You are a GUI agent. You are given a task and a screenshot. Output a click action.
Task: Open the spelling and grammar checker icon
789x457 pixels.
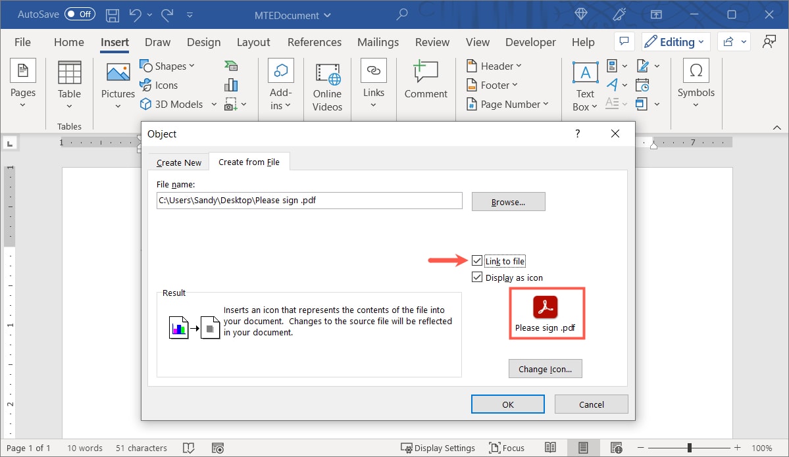tap(188, 448)
